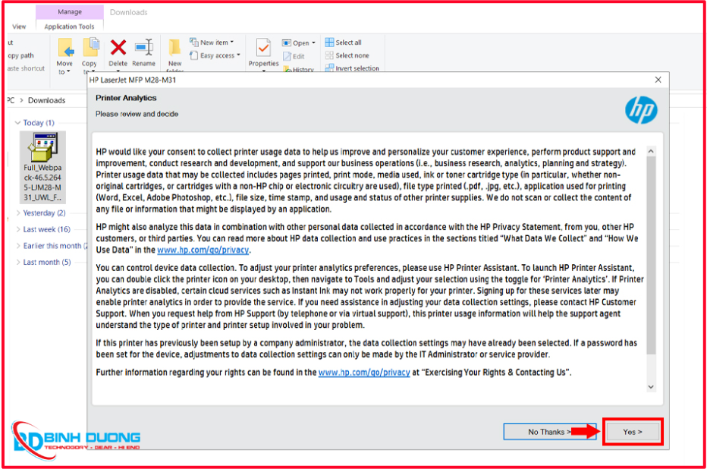The image size is (707, 469).
Task: Open first www.hp.com/go/privacy link
Action: coord(203,250)
